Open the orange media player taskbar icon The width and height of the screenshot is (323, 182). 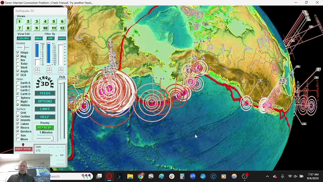224,176
